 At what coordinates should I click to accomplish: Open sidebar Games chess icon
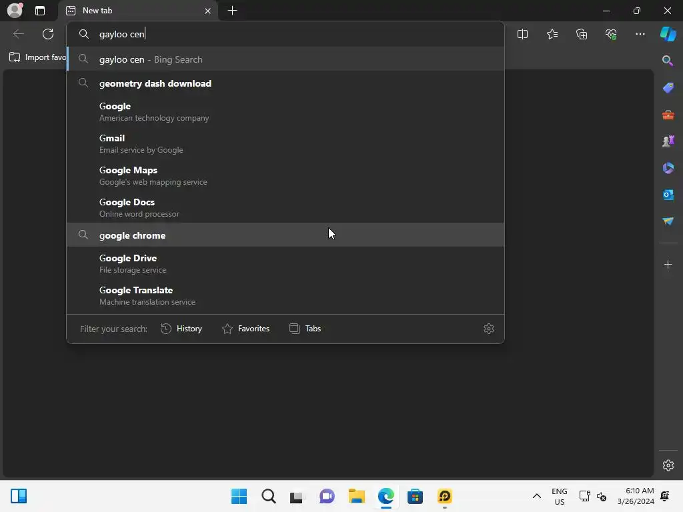pyautogui.click(x=668, y=141)
